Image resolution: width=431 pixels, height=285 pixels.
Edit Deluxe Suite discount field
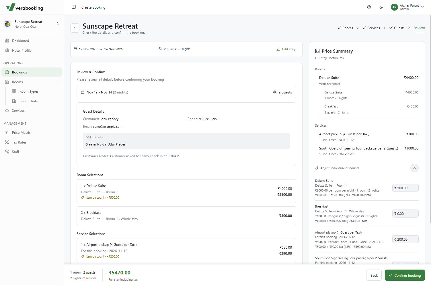[405, 188]
